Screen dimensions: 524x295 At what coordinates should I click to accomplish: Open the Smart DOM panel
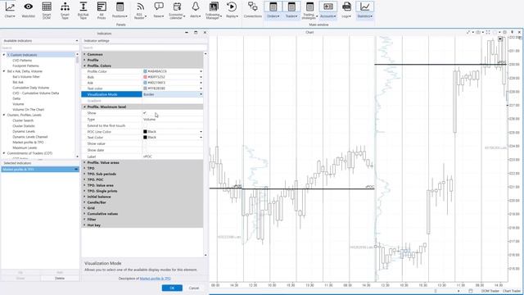pyautogui.click(x=47, y=10)
